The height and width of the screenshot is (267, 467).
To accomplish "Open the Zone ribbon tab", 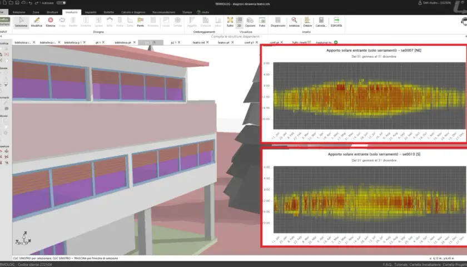I will (x=36, y=12).
